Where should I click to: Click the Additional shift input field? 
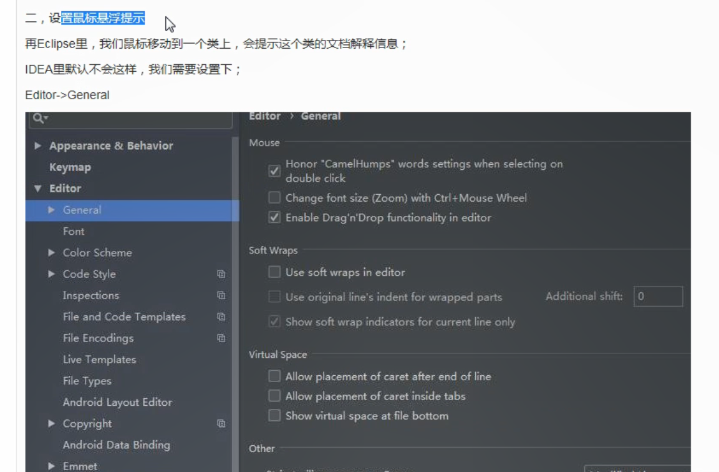click(x=658, y=296)
